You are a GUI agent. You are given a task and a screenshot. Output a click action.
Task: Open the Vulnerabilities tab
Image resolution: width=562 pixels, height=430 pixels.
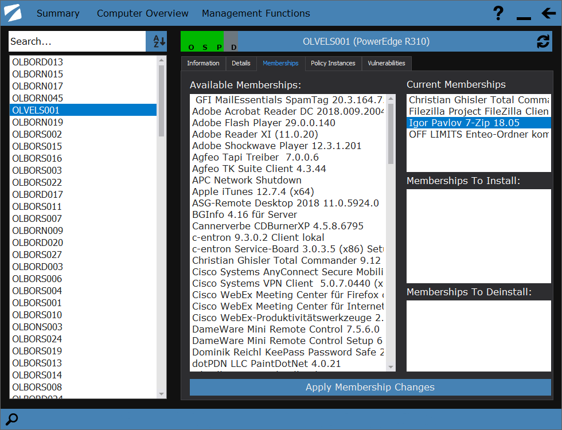point(387,63)
